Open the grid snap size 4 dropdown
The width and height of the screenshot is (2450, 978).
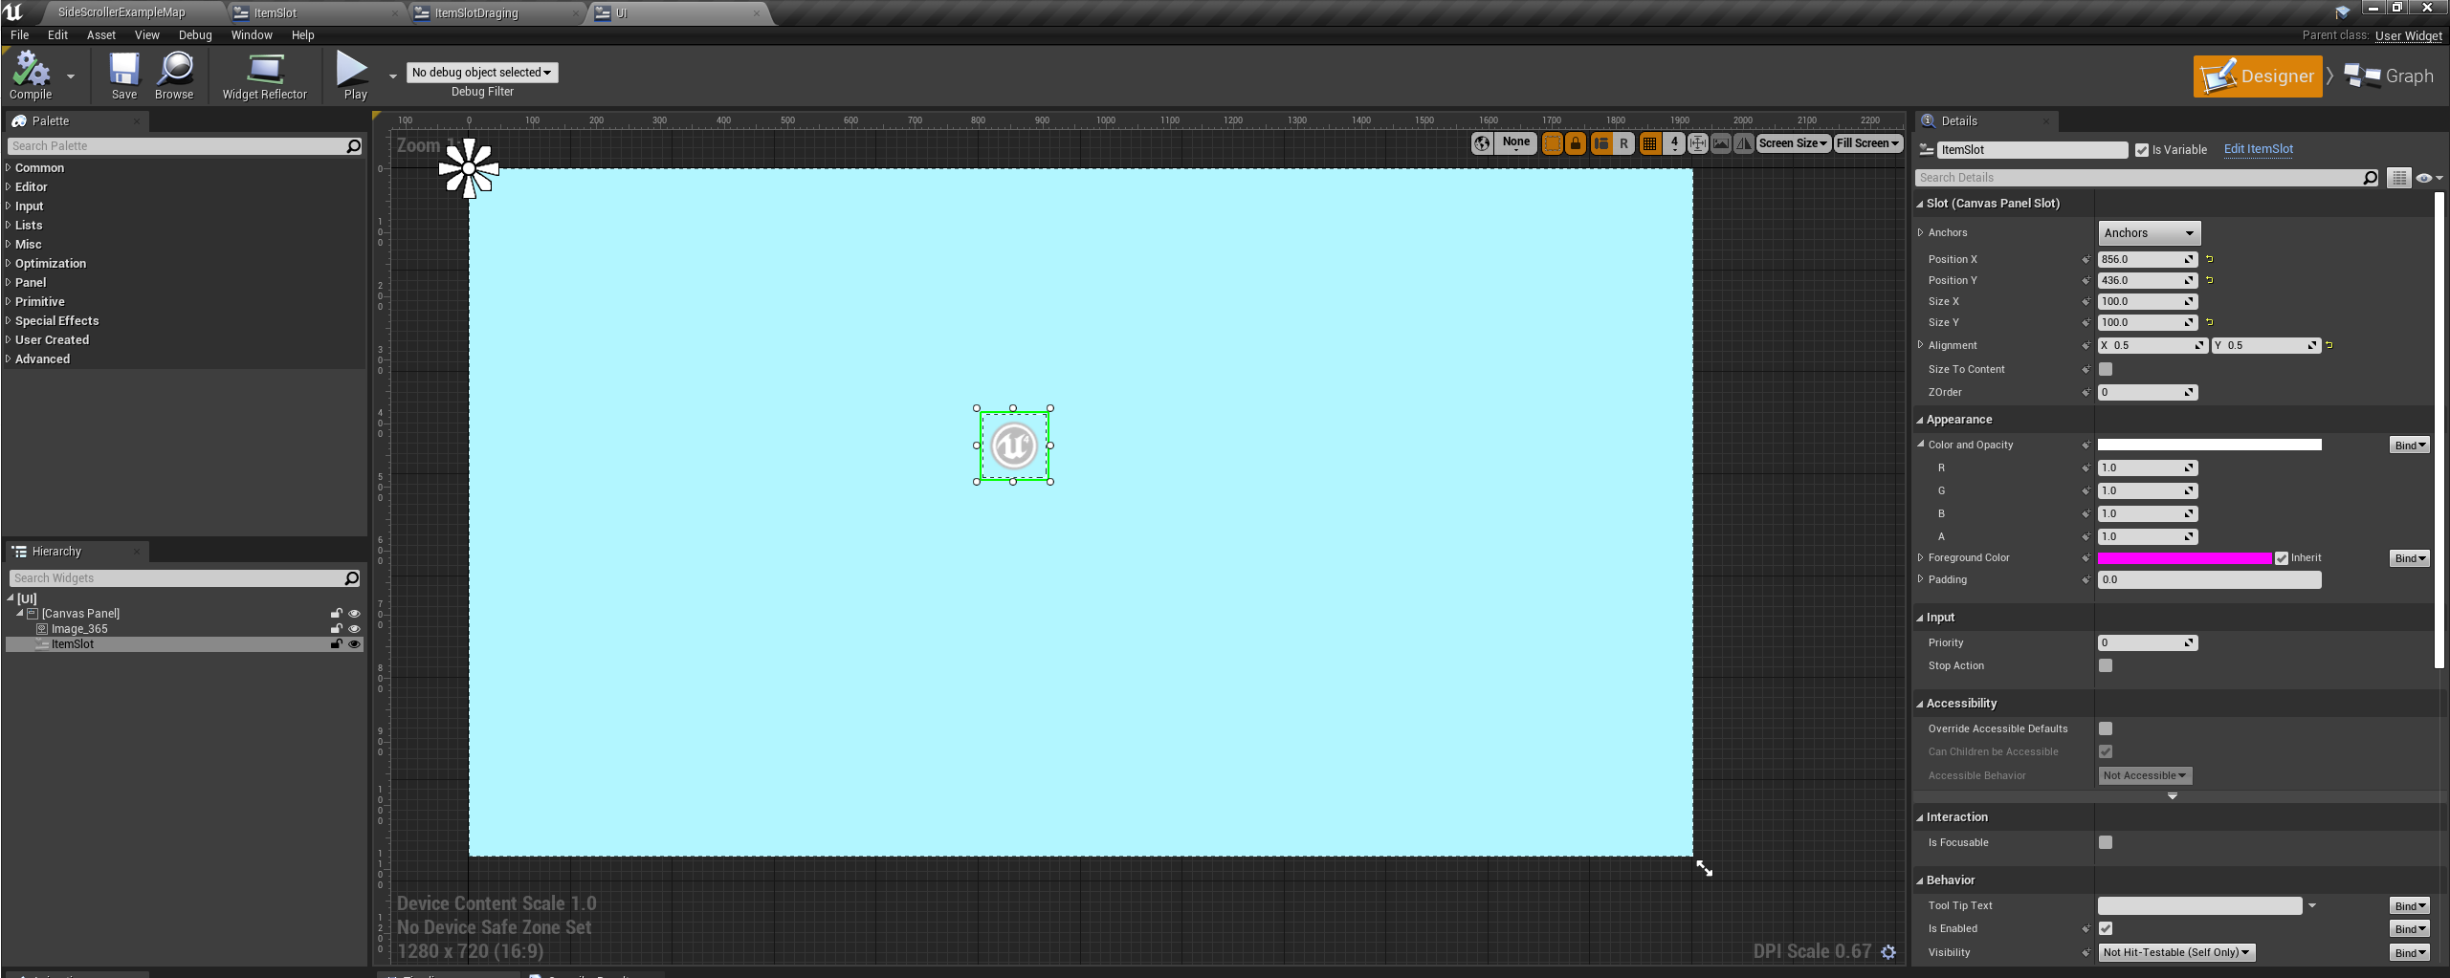click(1673, 143)
